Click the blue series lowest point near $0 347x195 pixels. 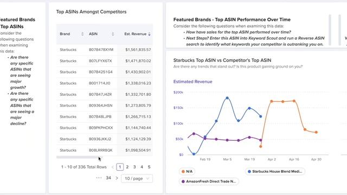(194, 154)
